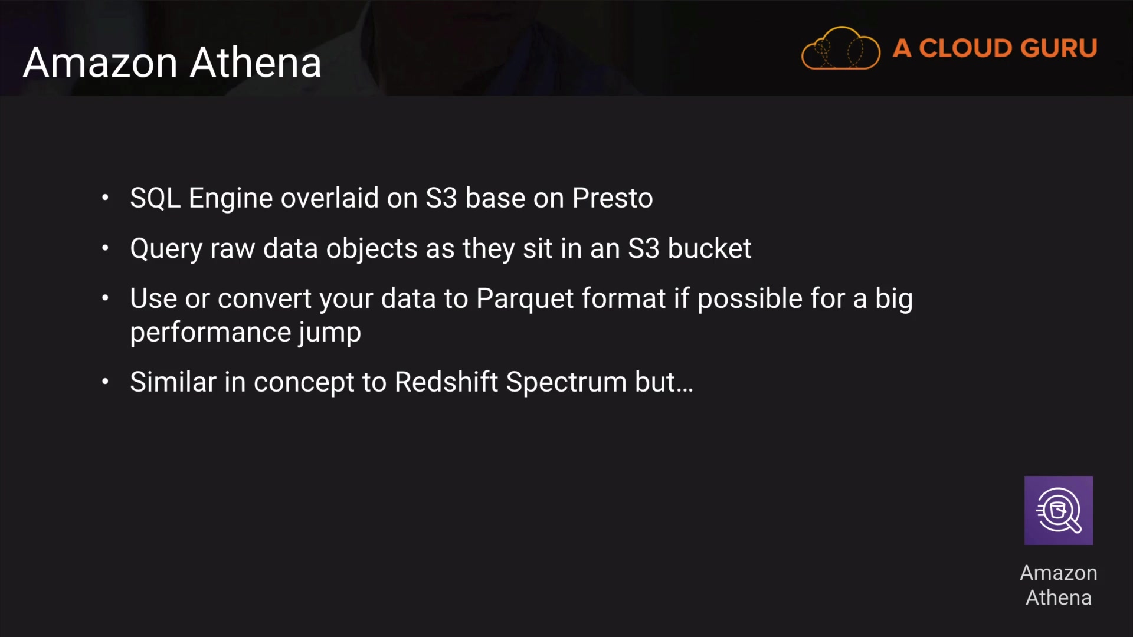The height and width of the screenshot is (637, 1133).
Task: Click the word "overlaid" in first bullet
Action: 329,198
